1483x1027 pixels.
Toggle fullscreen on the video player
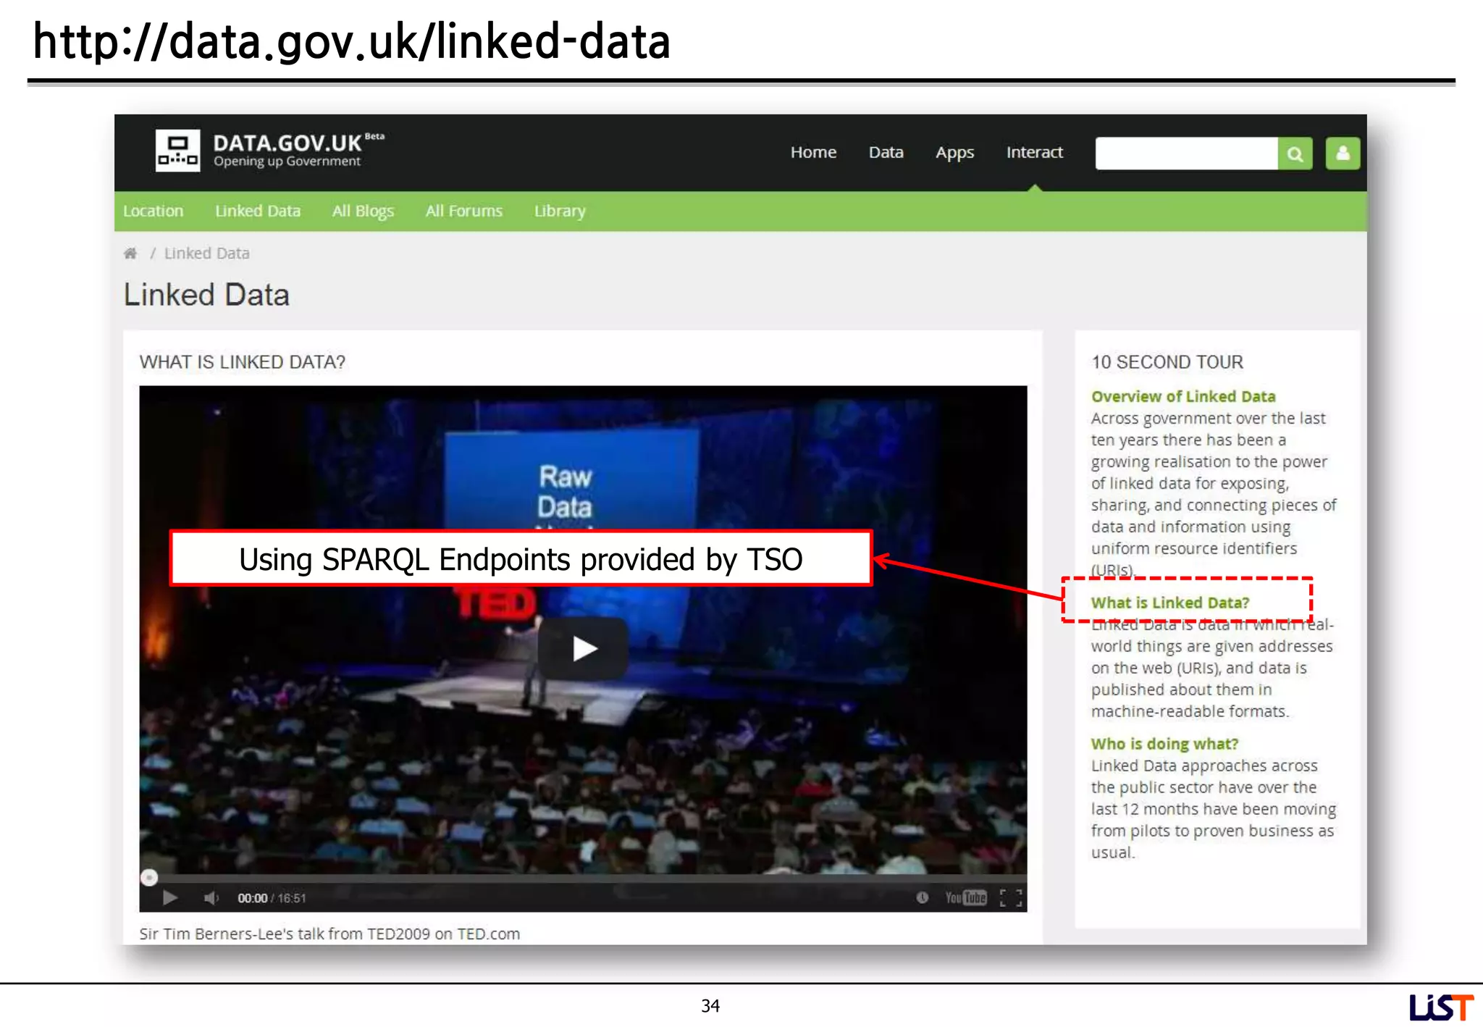coord(1010,898)
